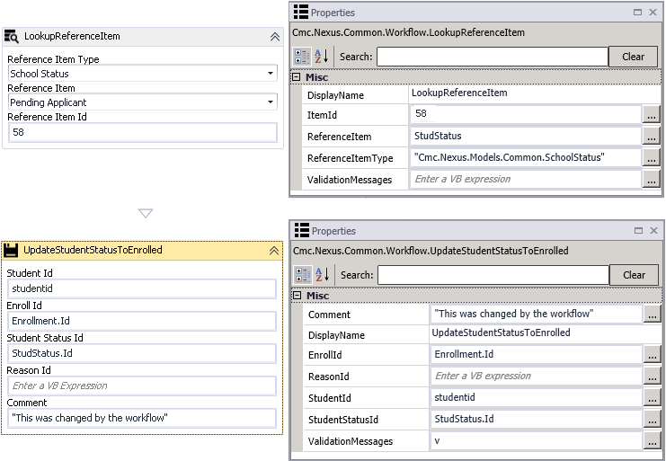666x461 pixels.
Task: Click DisplayName value UpdateStudentStatusToEnrolled in properties
Action: click(x=501, y=332)
